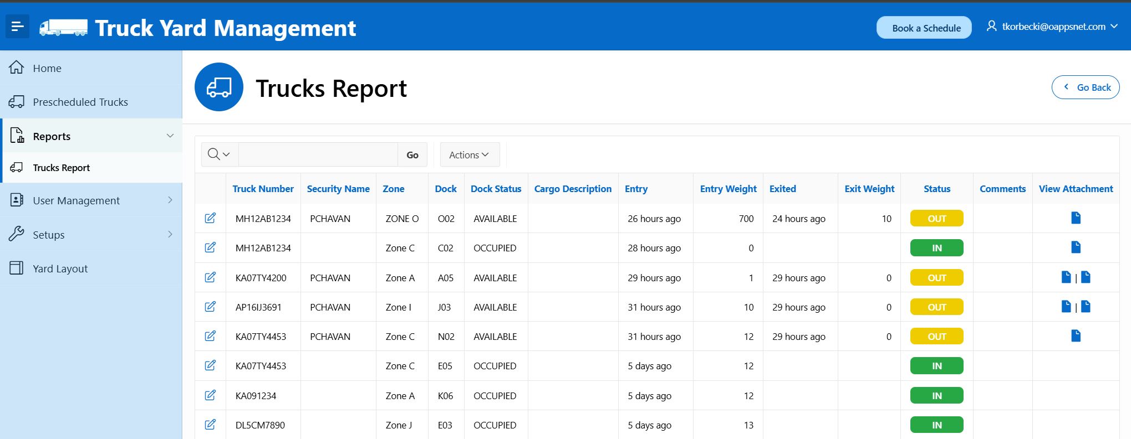Click edit icon for truck DL5CM7890

(x=210, y=425)
